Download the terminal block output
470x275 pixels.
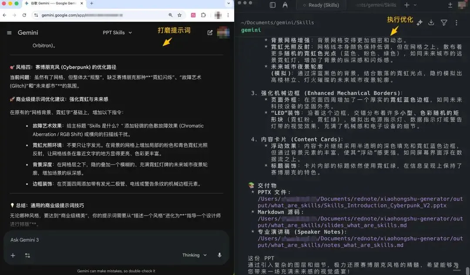tap(431, 23)
